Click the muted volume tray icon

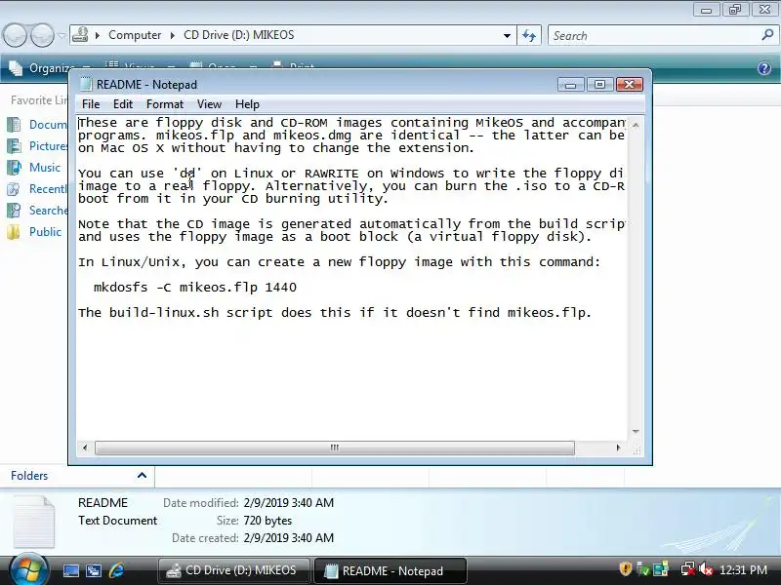[706, 568]
